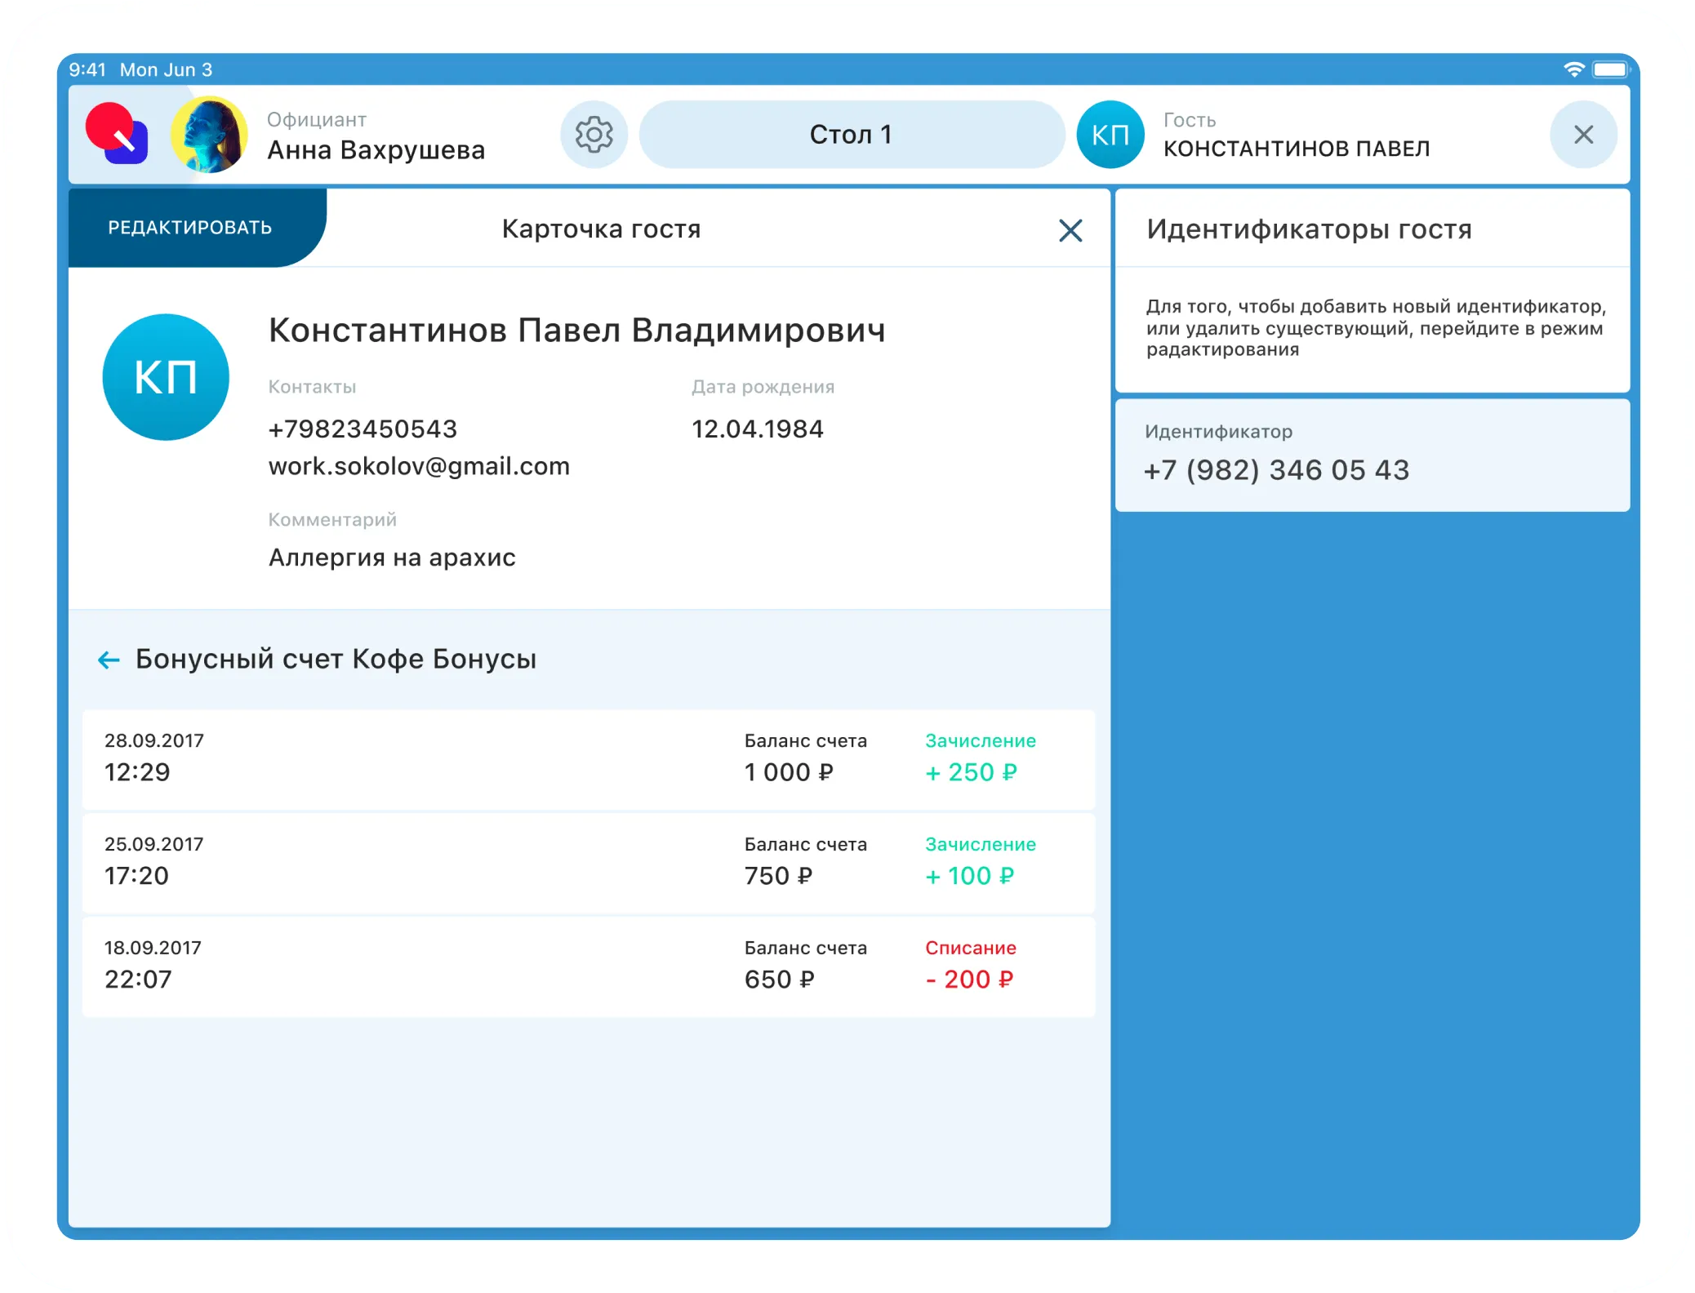Click guest name КОНСТАНТИНОВ ПАВЕЛ in header
Viewport: 1695px width, 1293px height.
1296,149
